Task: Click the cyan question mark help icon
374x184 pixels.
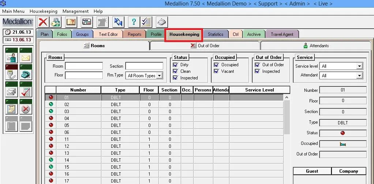Action: coord(134,22)
